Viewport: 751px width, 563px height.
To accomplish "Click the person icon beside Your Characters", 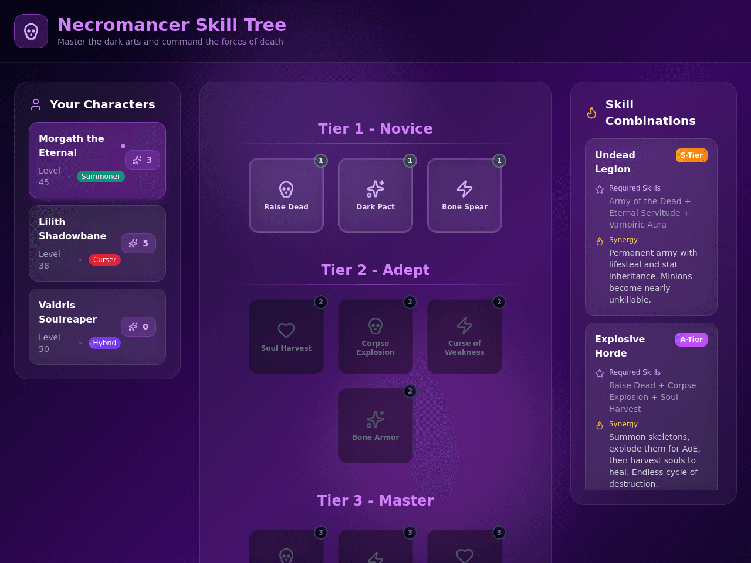I will click(x=36, y=104).
